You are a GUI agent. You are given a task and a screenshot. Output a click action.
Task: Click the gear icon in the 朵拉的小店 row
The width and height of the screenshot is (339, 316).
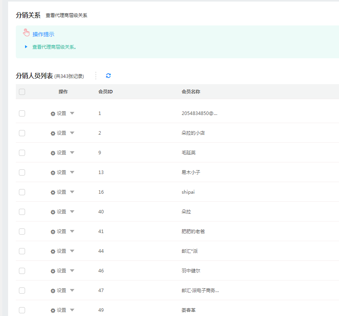(53, 133)
